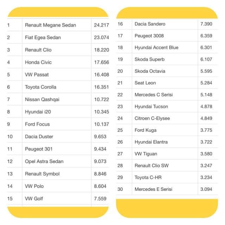Click the left table yellow header bar

point(58,12)
